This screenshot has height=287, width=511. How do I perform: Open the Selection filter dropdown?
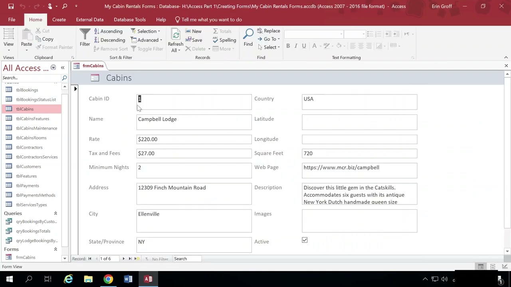pyautogui.click(x=145, y=31)
